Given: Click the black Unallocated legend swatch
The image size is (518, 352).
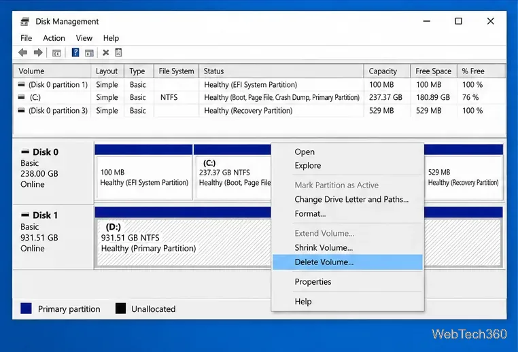Looking at the screenshot, I should [x=120, y=309].
